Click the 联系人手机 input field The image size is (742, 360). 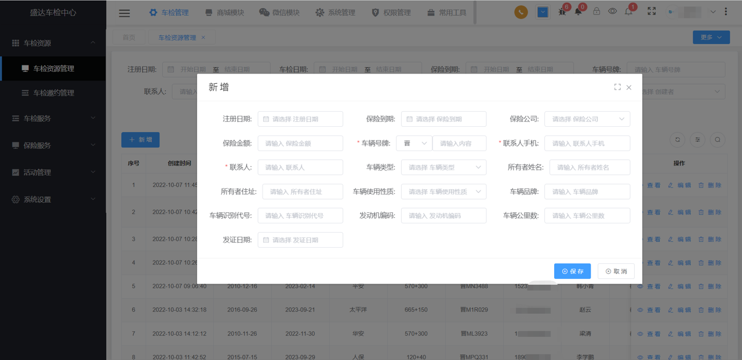pyautogui.click(x=587, y=144)
